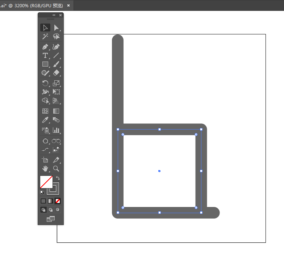Click bottom-left bounding box corner handle
284x271 pixels.
point(118,213)
